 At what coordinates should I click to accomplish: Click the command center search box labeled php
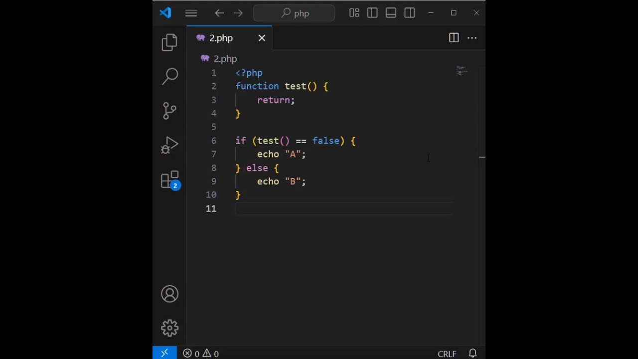pos(294,13)
